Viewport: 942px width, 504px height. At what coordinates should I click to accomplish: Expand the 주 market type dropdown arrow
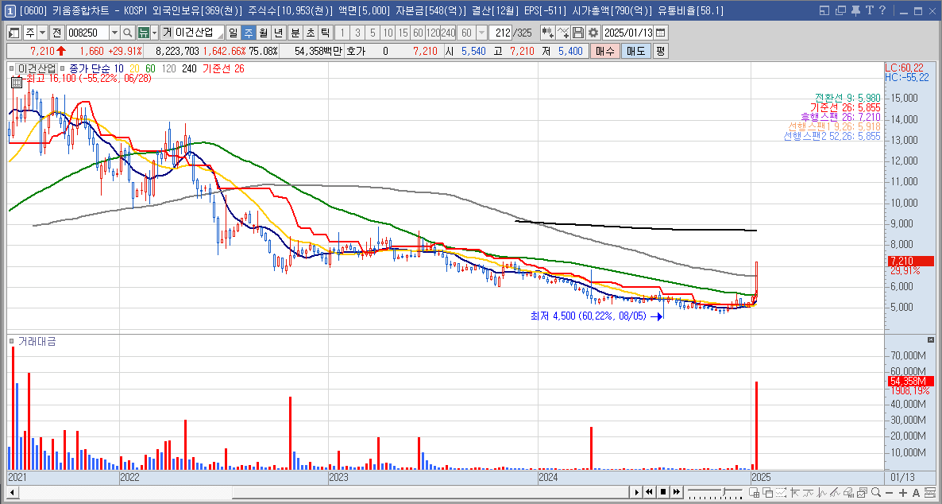point(42,33)
